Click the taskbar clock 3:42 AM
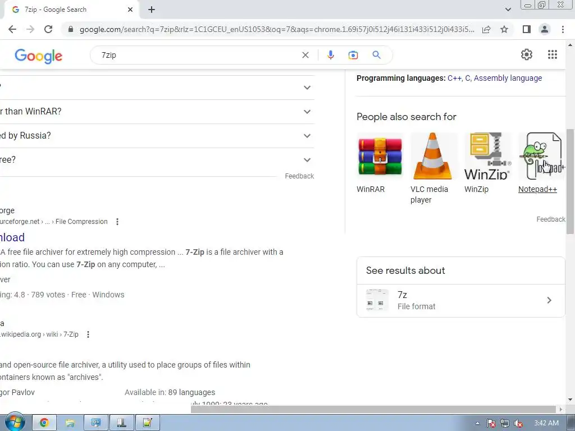The image size is (575, 431). [x=546, y=423]
